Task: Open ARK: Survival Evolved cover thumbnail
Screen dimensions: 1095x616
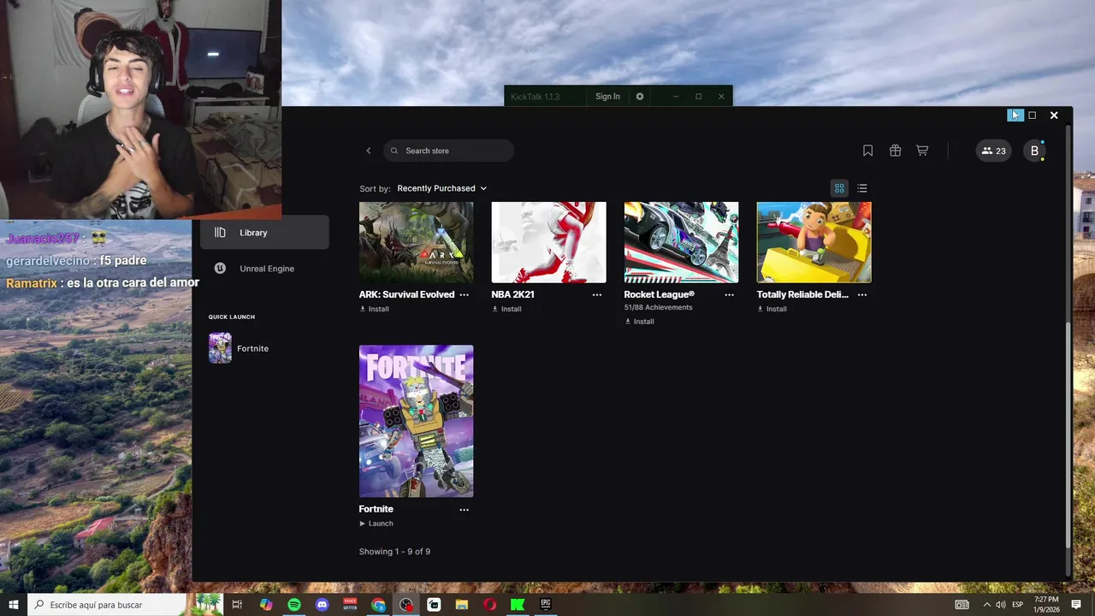Action: [x=416, y=242]
